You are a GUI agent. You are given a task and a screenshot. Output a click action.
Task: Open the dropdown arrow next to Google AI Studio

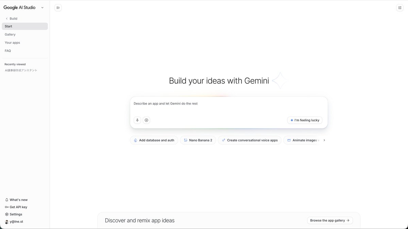[x=42, y=7]
